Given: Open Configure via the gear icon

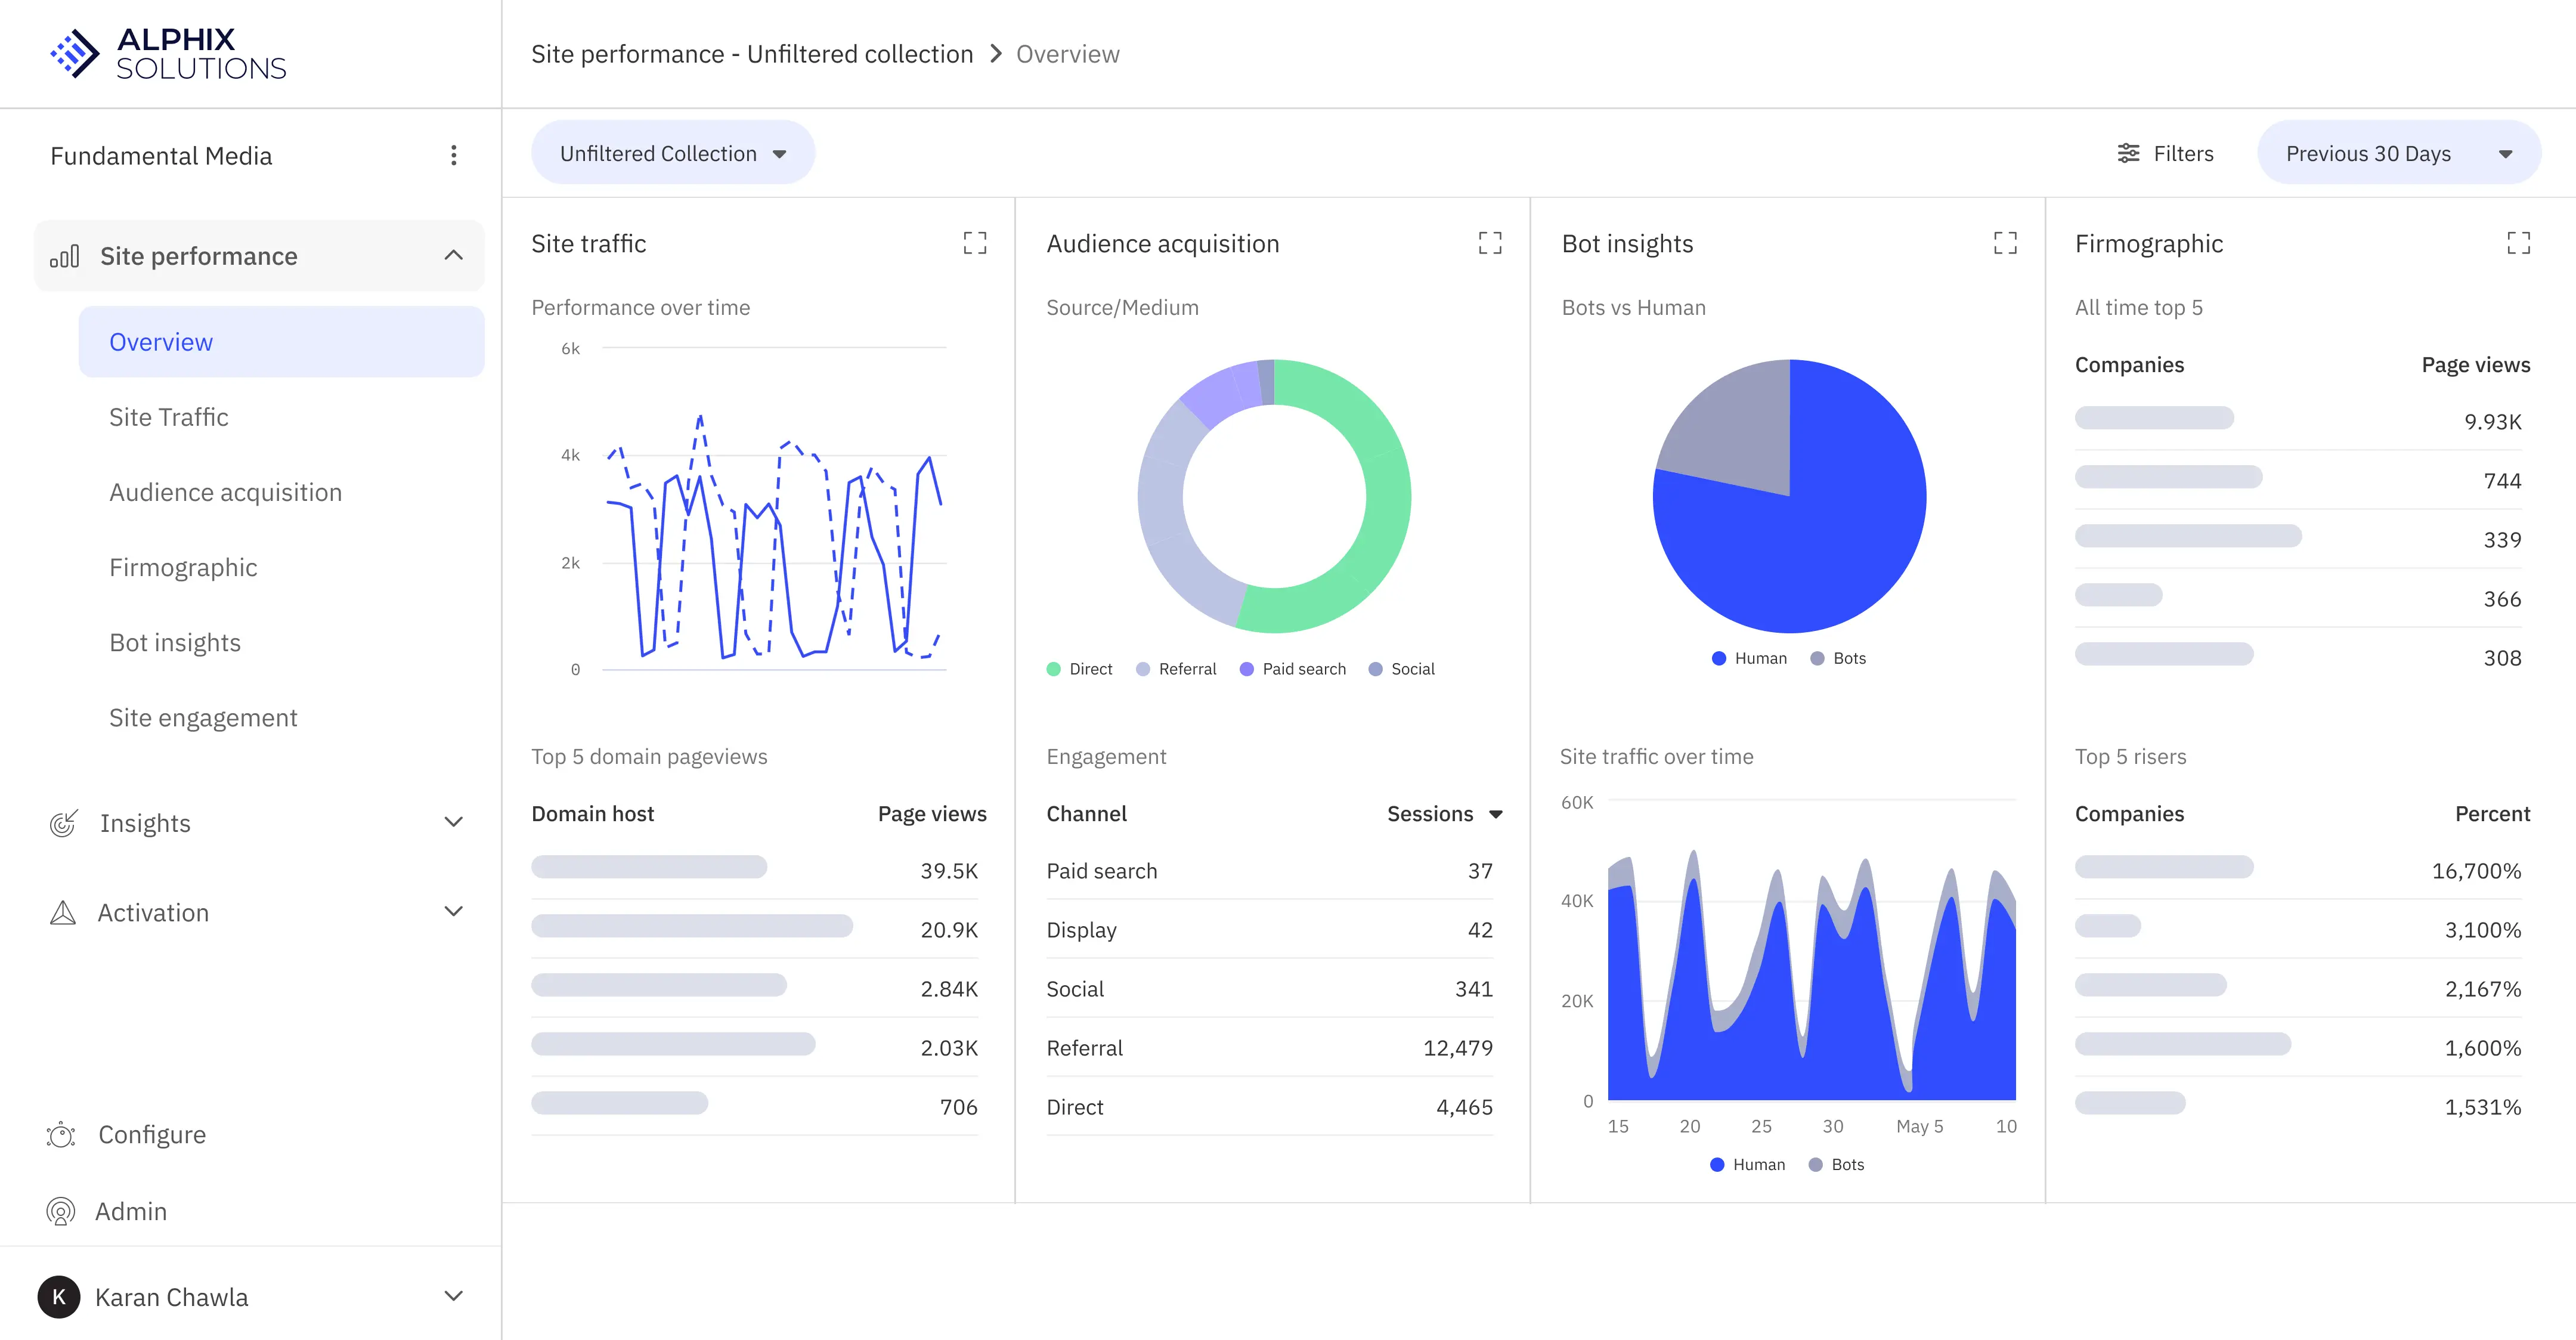Looking at the screenshot, I should (61, 1134).
